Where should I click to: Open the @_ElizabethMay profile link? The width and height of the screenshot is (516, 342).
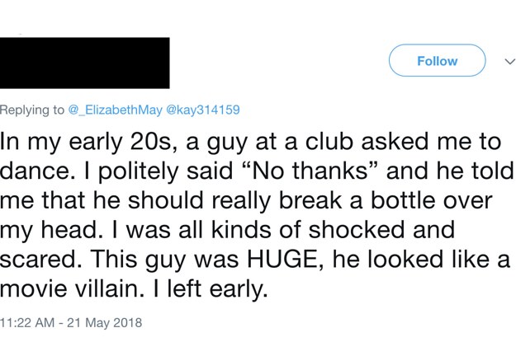pos(116,110)
